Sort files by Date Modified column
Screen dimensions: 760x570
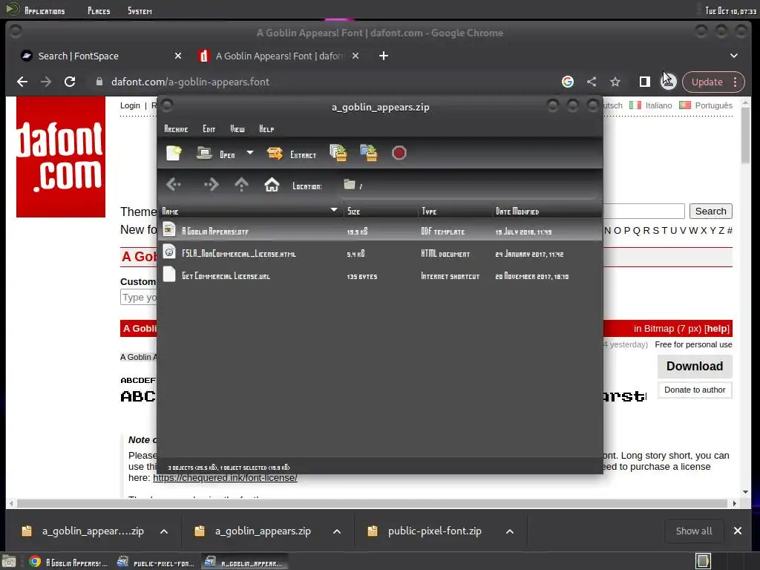(x=546, y=211)
